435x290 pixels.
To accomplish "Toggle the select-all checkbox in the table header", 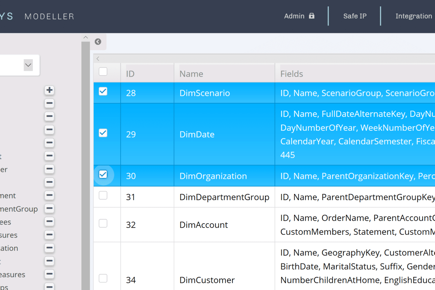I will [103, 72].
